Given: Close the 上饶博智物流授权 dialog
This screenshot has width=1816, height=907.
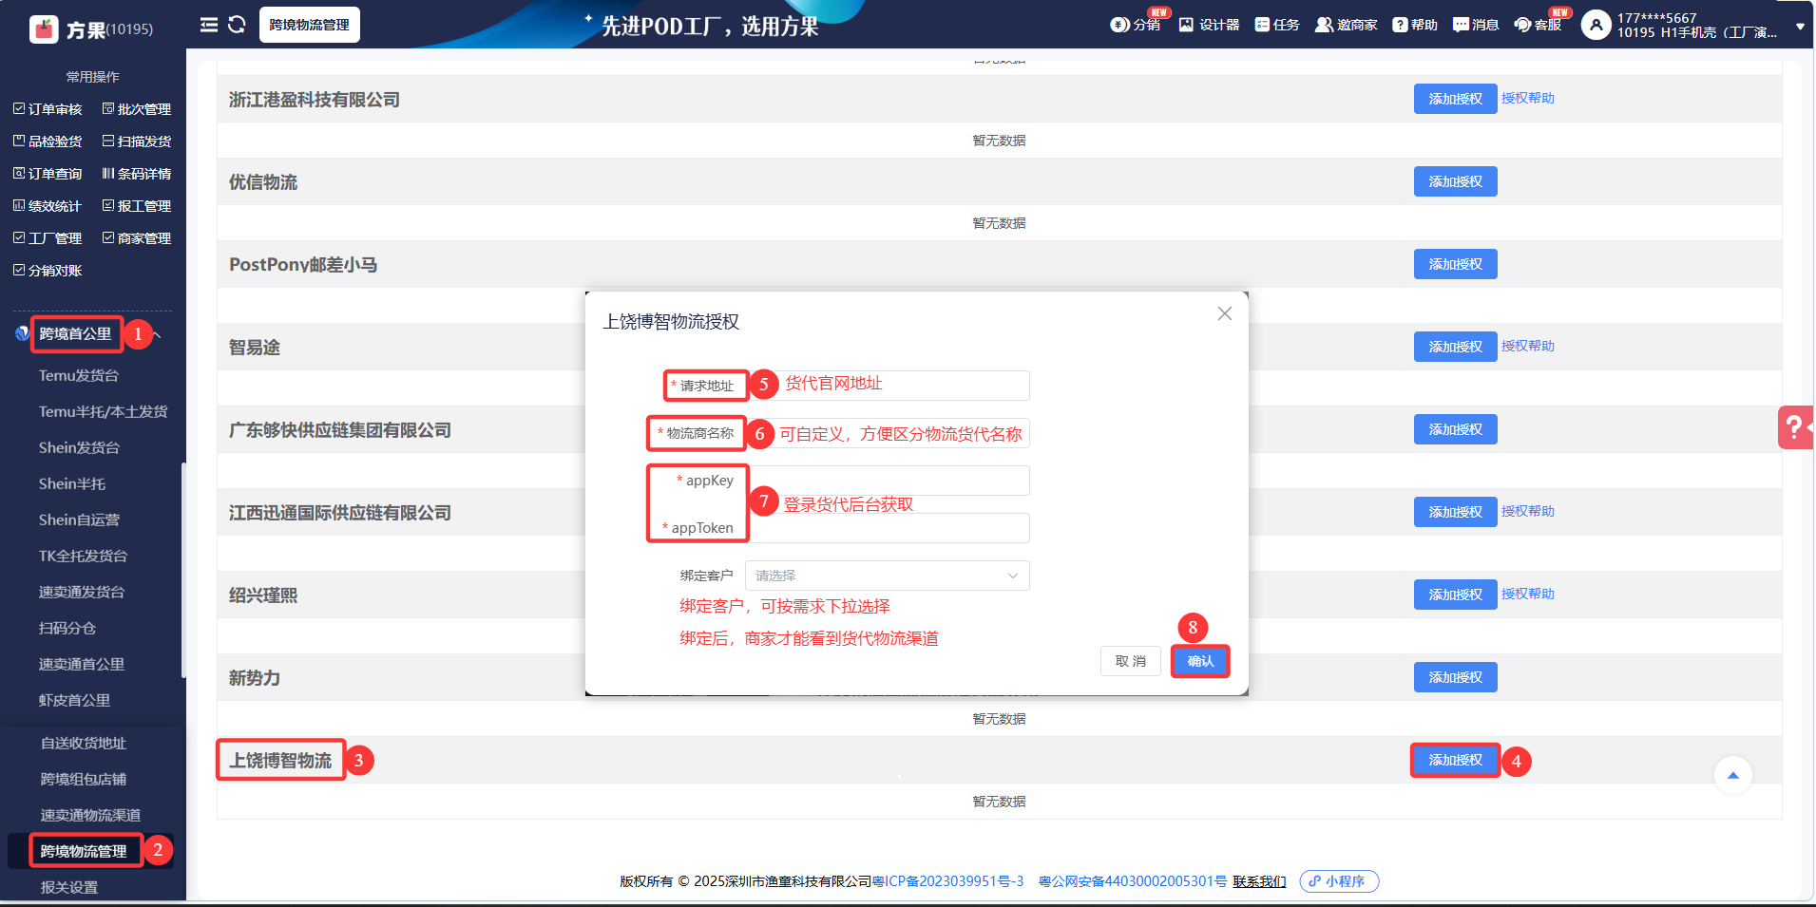Looking at the screenshot, I should [1225, 313].
